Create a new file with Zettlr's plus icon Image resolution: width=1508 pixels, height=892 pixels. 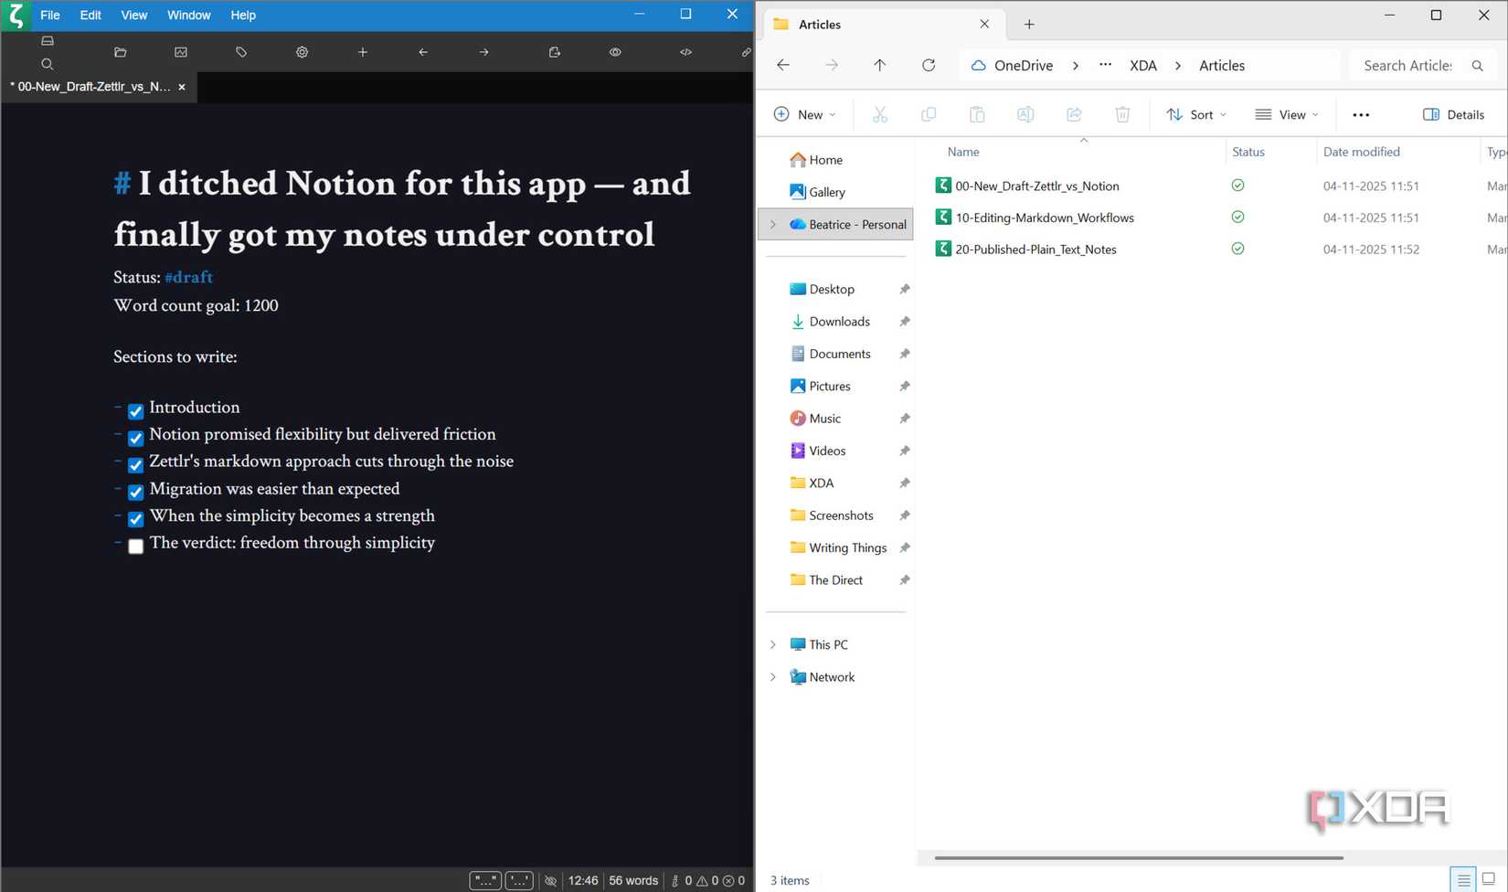click(363, 52)
